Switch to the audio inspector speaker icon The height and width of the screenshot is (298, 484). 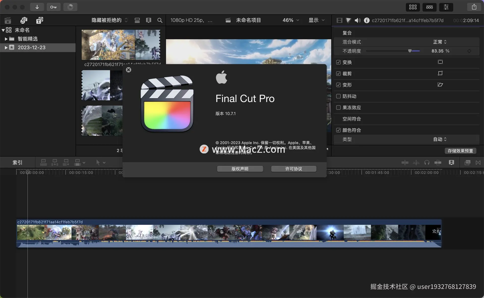tap(357, 20)
